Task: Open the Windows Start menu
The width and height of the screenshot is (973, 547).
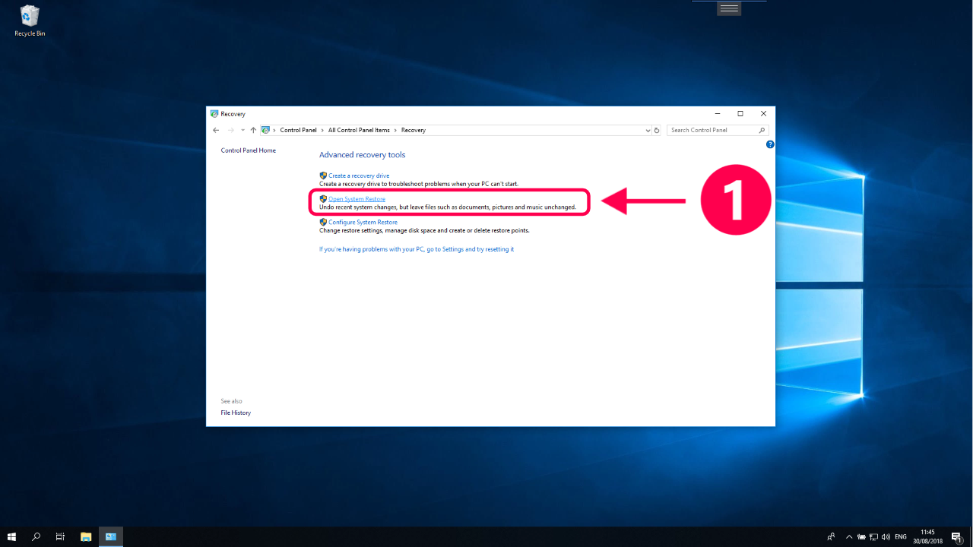Action: [12, 536]
